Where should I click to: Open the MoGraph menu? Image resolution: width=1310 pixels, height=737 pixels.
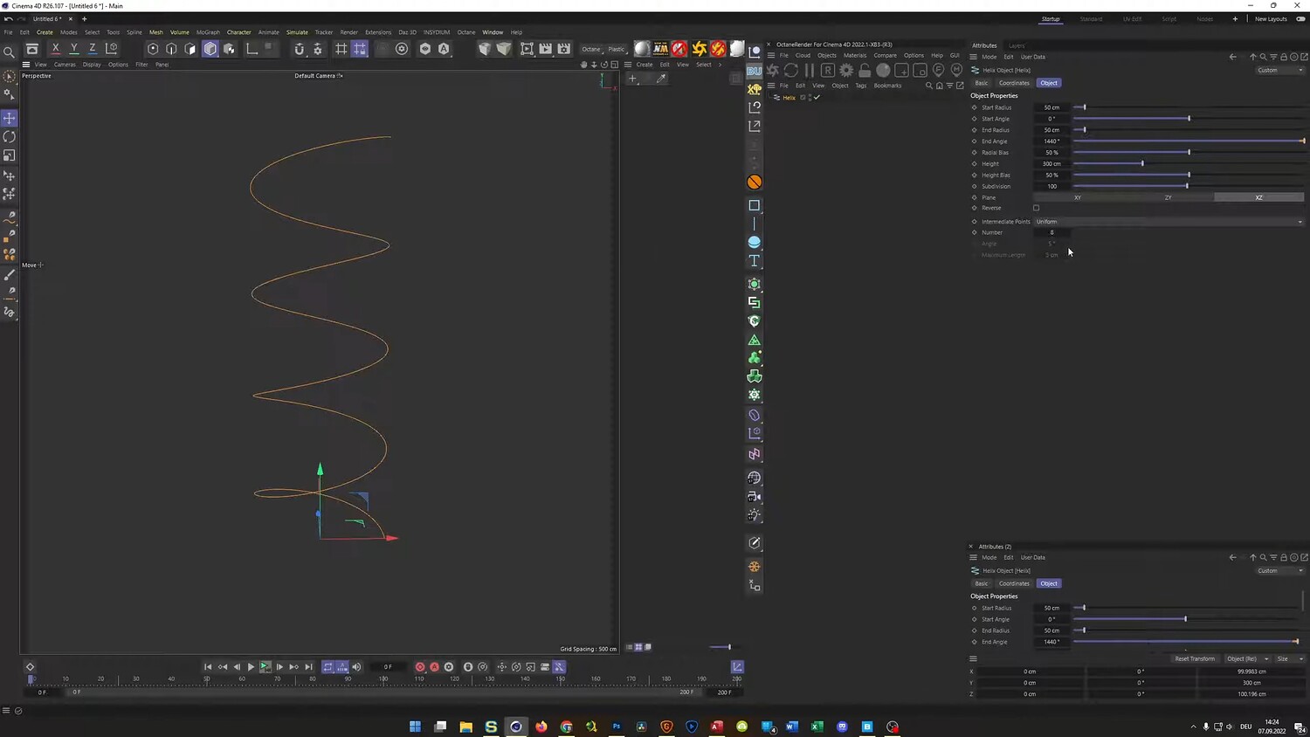pyautogui.click(x=208, y=32)
